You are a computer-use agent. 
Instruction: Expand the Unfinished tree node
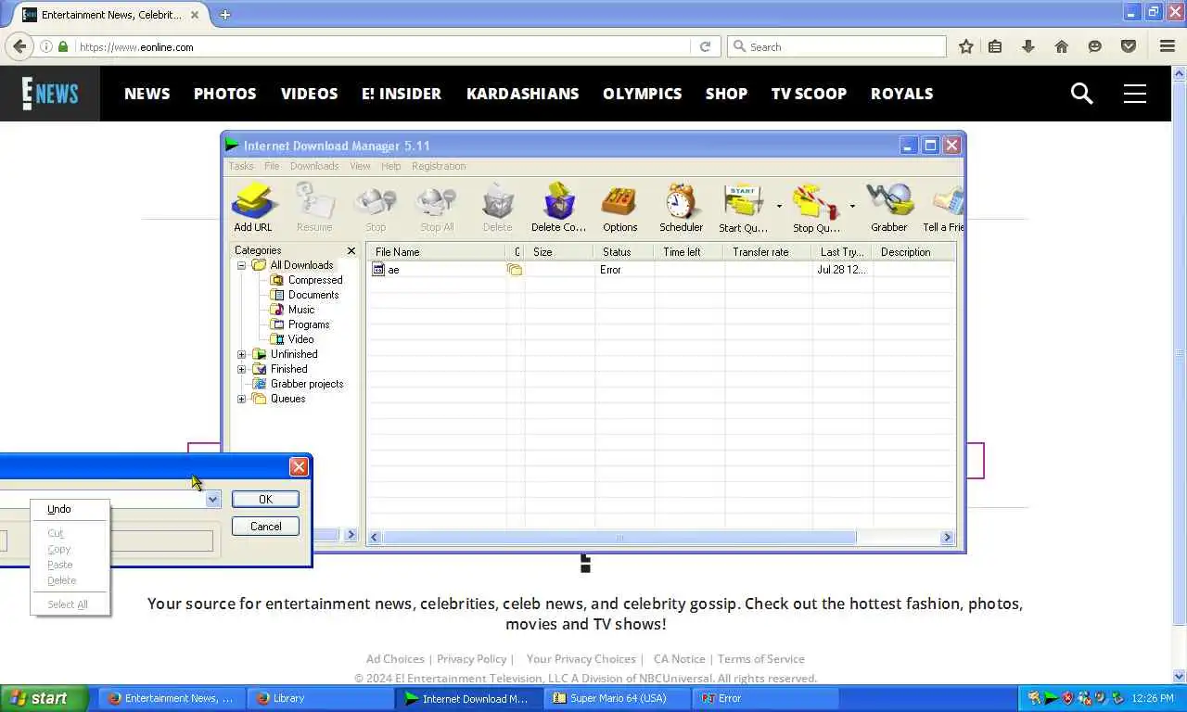pyautogui.click(x=242, y=354)
